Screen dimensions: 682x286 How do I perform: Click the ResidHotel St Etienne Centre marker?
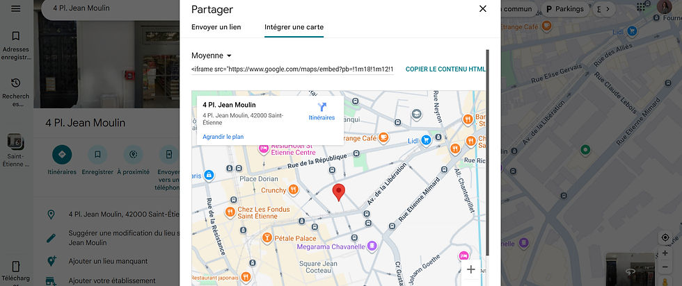pos(264,149)
